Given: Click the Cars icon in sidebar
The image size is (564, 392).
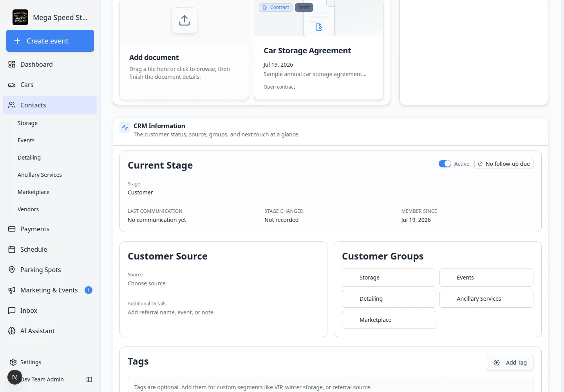Looking at the screenshot, I should click(12, 85).
